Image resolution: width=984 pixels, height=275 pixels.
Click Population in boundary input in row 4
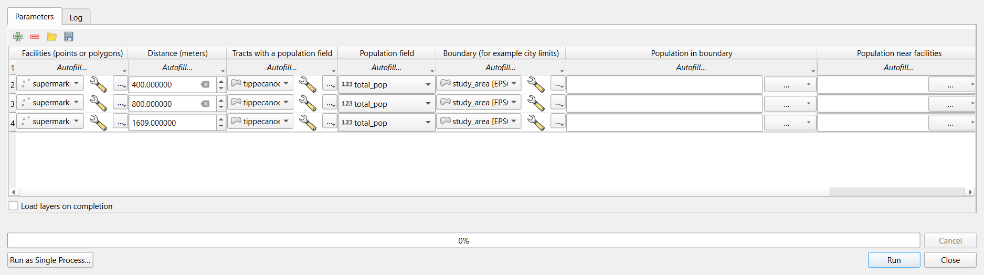tap(664, 123)
